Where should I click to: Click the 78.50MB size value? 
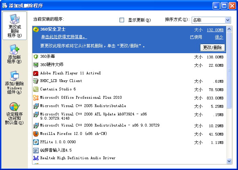tap(216, 90)
